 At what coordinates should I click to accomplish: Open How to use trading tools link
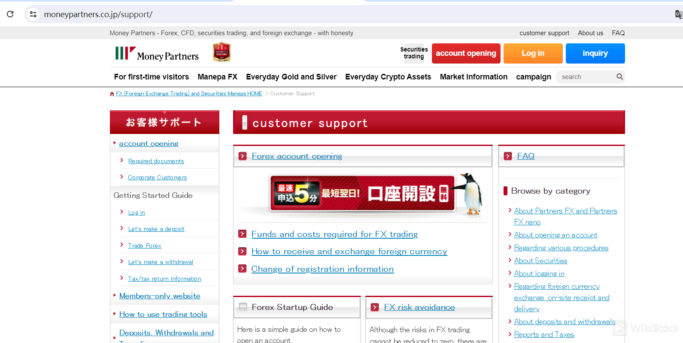[x=163, y=314]
